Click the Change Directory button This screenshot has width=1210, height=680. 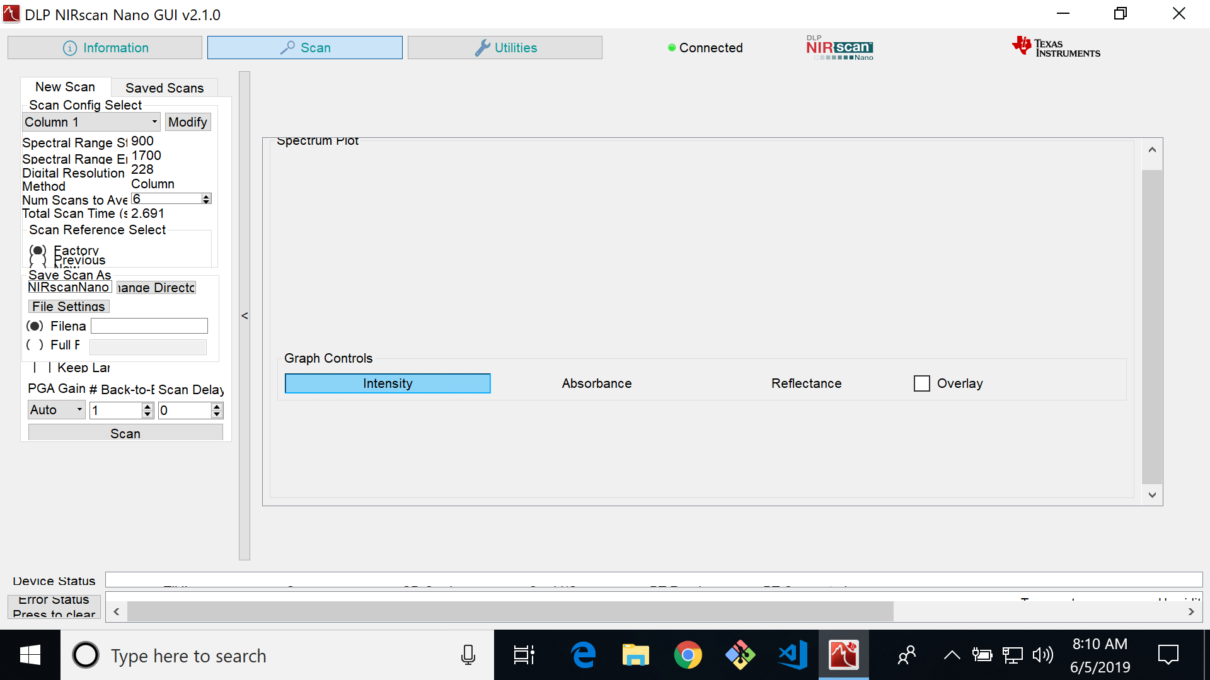tap(156, 288)
